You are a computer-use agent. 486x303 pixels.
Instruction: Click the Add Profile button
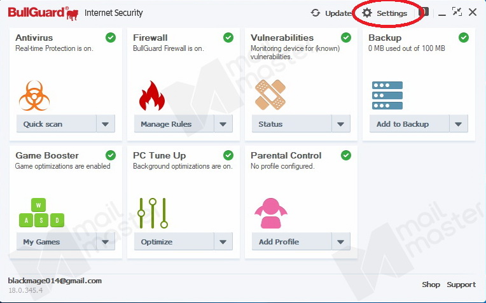tap(291, 242)
